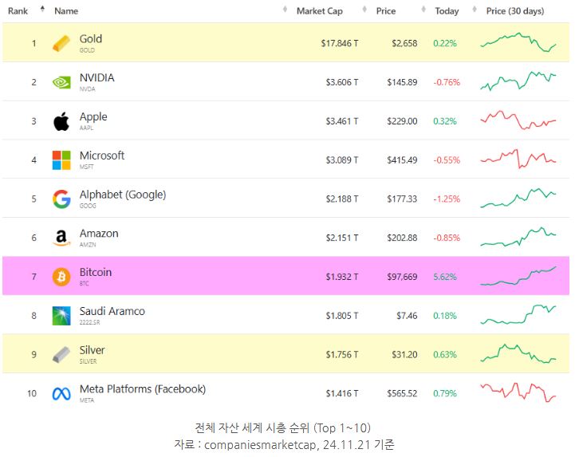Viewport: 575px width, 457px height.
Task: Click the GOOG ticker symbol
Action: pos(88,206)
